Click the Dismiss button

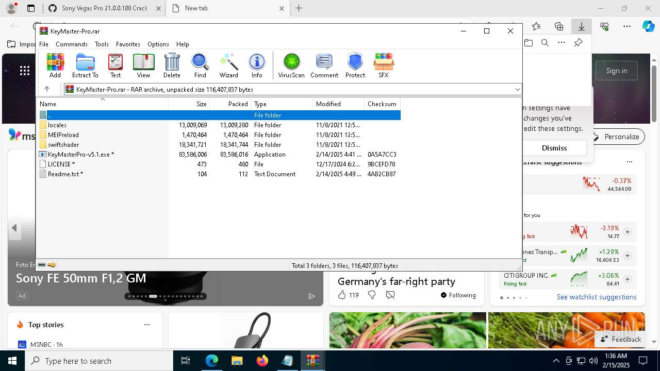[x=554, y=148]
